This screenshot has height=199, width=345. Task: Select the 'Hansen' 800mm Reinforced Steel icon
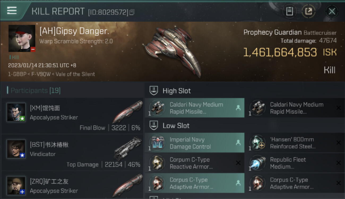[x=257, y=143]
